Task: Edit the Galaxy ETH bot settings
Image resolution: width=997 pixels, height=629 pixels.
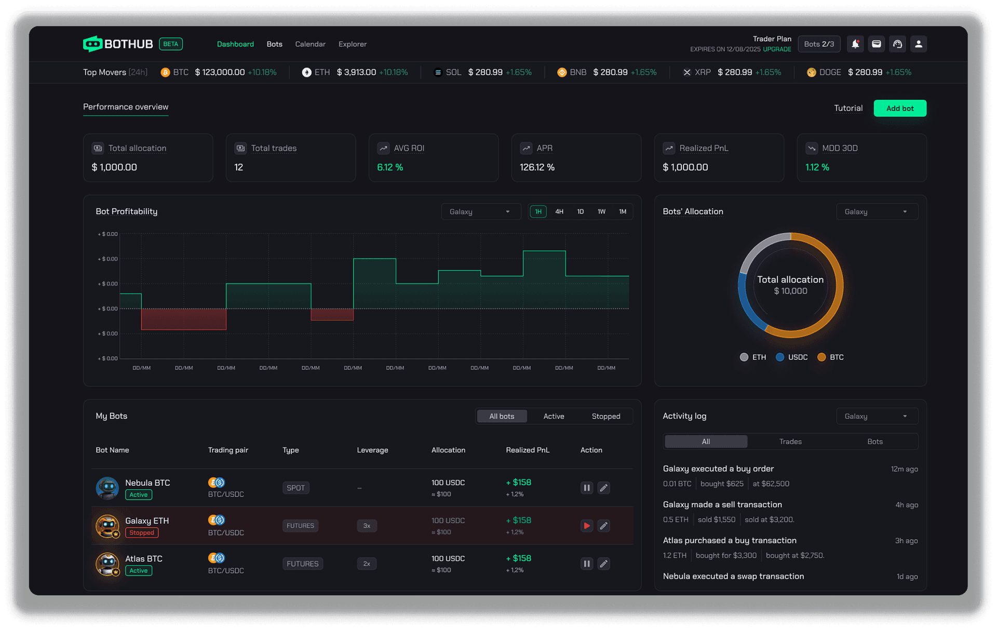Action: (x=603, y=526)
